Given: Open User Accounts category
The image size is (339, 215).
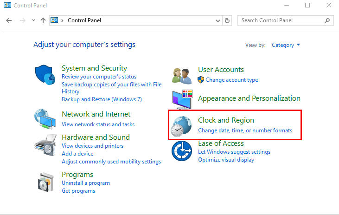Looking at the screenshot, I should coord(221,70).
